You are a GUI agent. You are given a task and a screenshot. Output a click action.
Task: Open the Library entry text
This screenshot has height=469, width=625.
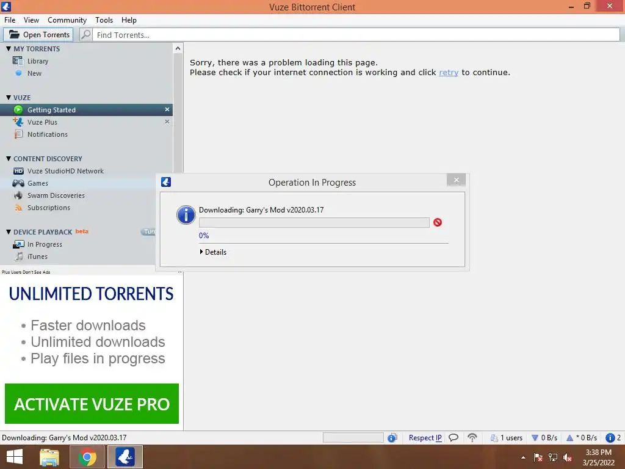38,61
